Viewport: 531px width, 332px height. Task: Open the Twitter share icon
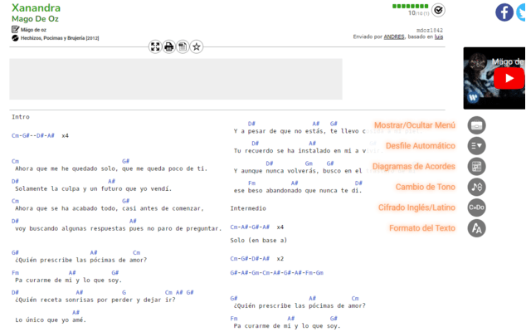(522, 12)
